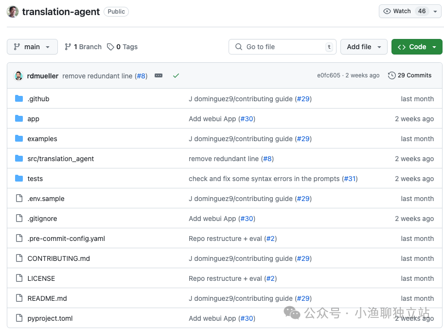Click the pyproject.toml file icon
444x331 pixels.
[19, 318]
